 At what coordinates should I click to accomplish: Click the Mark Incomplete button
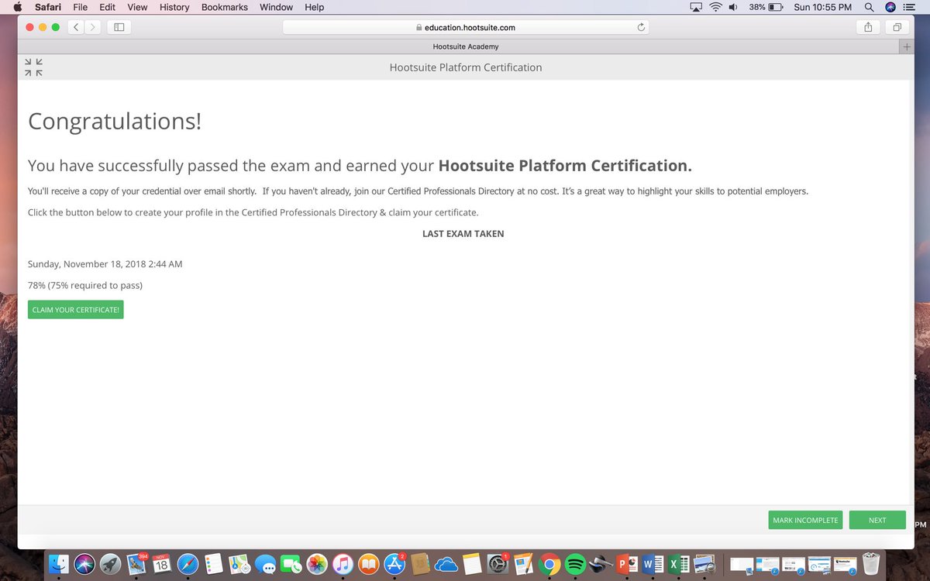(805, 520)
